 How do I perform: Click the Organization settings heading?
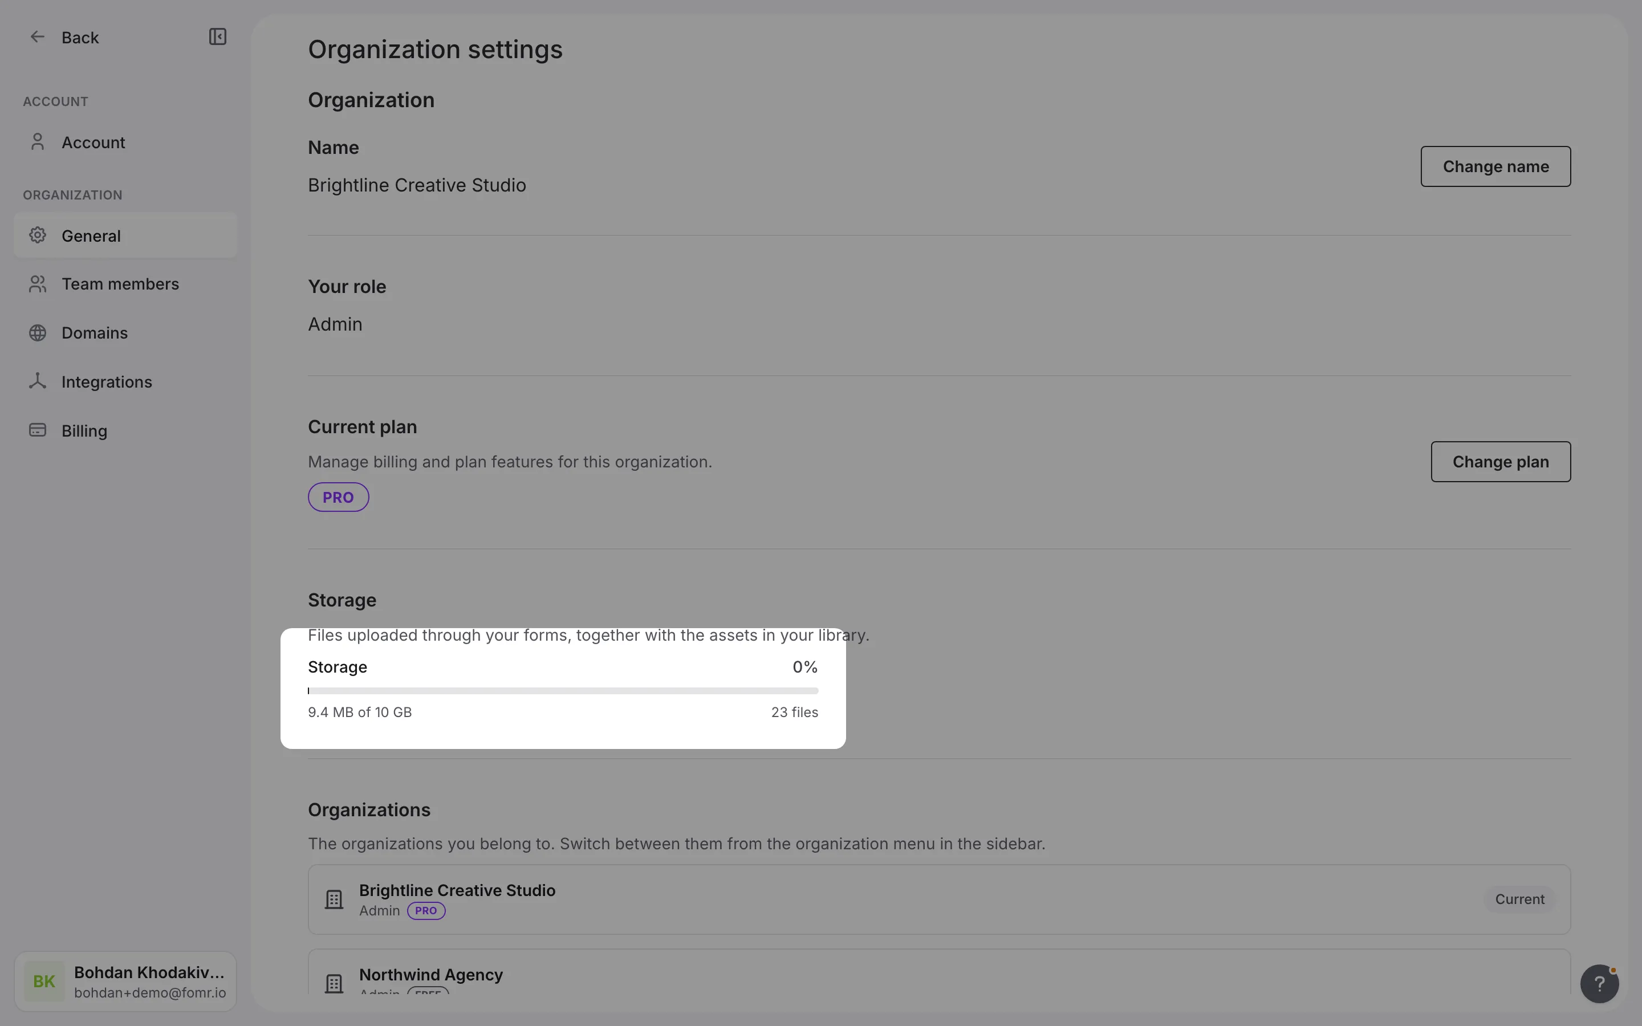[x=435, y=49]
